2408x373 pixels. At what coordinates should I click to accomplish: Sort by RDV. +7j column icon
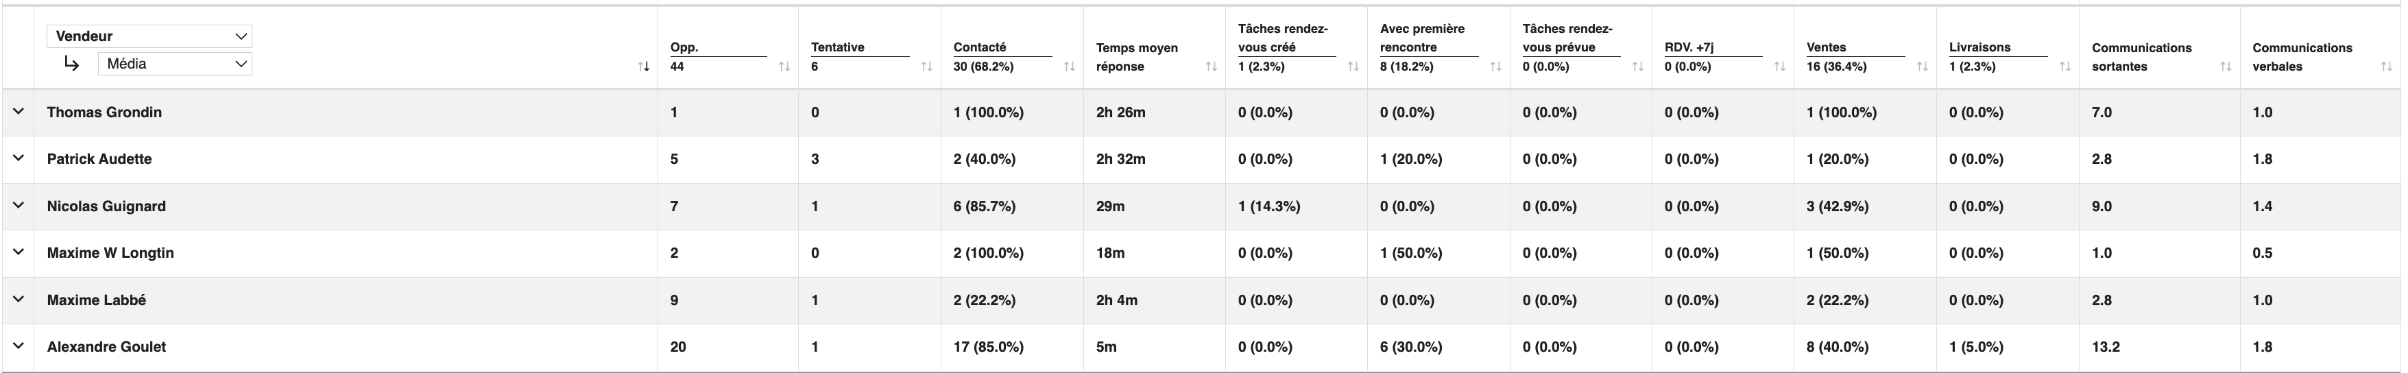click(x=1780, y=67)
